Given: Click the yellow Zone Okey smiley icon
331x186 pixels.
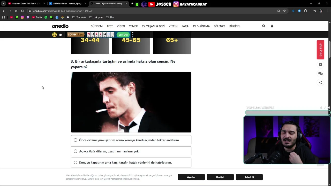Looking at the screenshot, I should (x=55, y=35).
